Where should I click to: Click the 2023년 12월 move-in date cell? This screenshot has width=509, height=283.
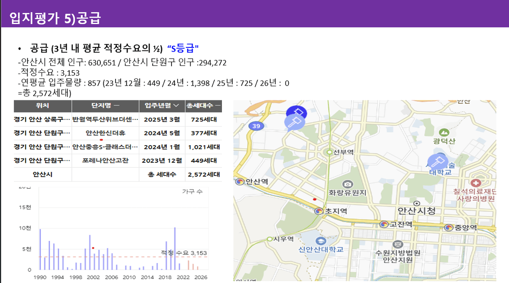162,160
